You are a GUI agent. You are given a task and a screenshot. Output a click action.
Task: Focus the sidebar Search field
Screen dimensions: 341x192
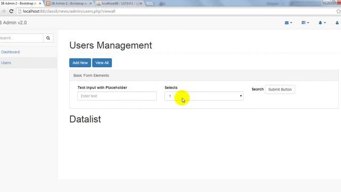[21, 38]
